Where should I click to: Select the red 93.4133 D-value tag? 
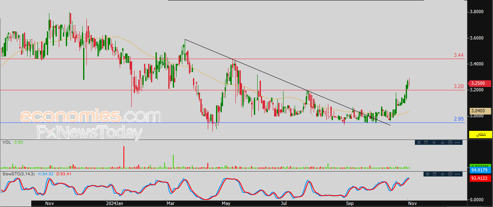click(x=480, y=178)
